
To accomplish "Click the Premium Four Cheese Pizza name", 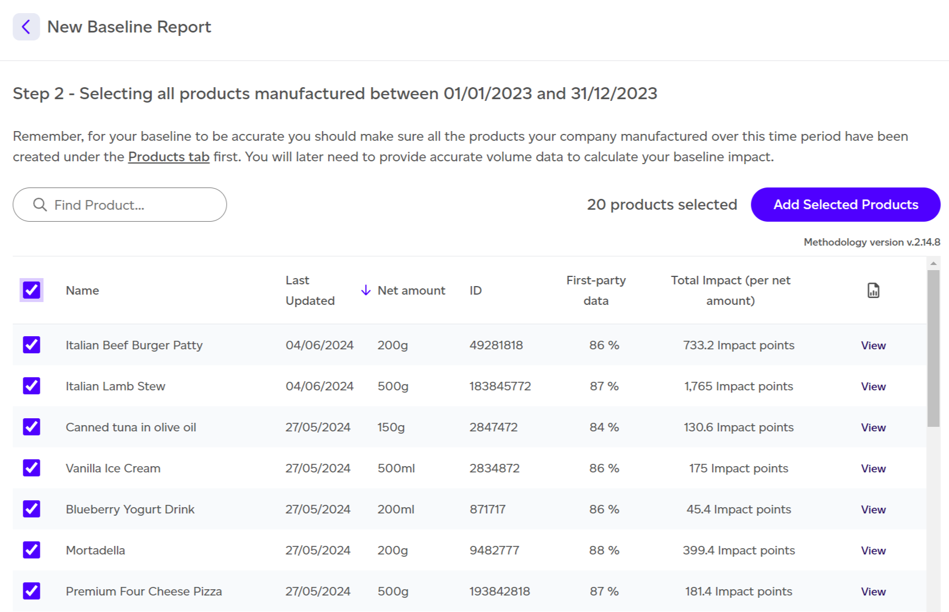I will [x=144, y=591].
